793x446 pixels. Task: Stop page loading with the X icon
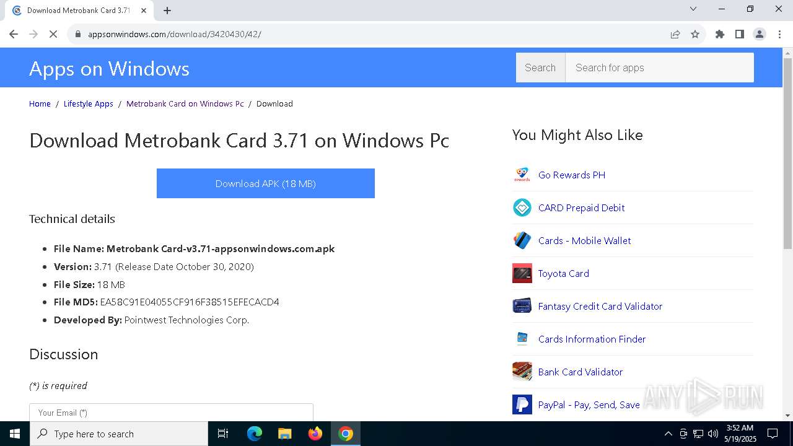coord(53,34)
